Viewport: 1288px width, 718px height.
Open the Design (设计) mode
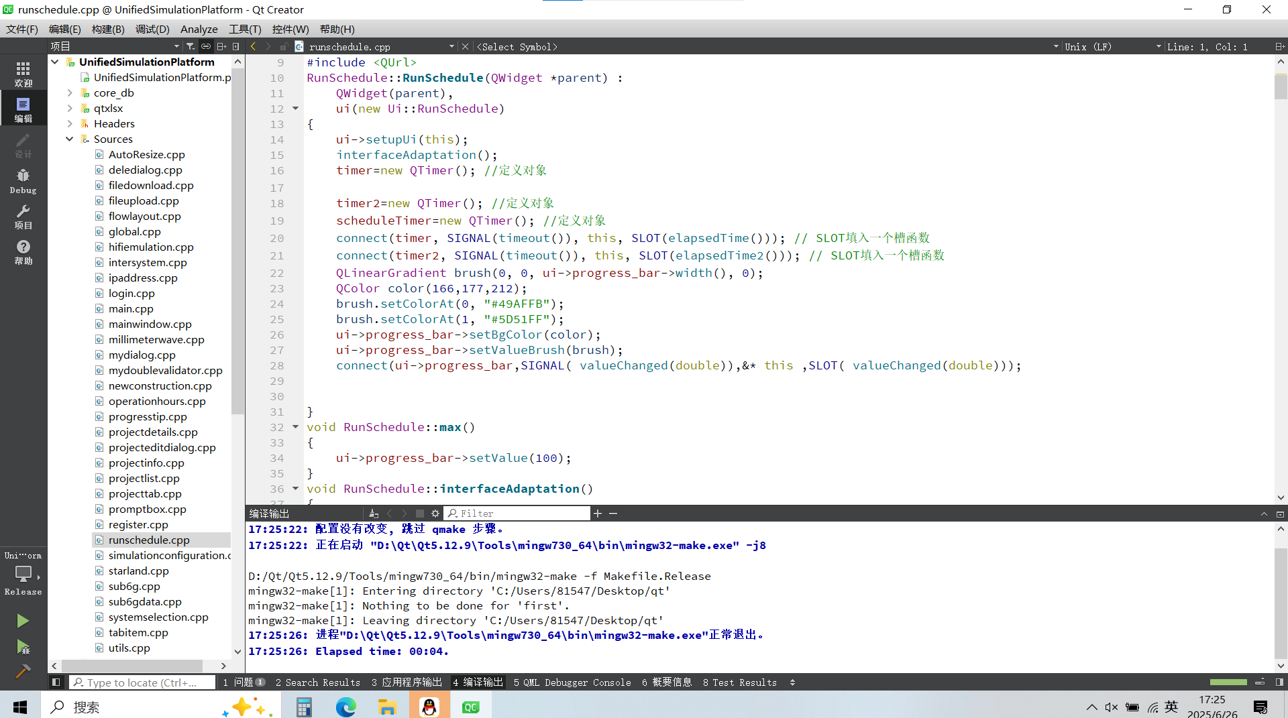click(x=23, y=145)
